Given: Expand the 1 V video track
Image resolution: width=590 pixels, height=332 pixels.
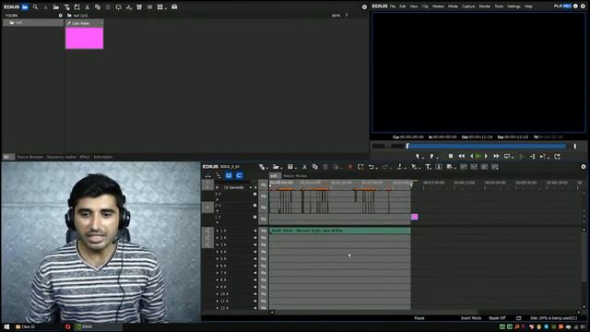Looking at the screenshot, I should point(218,222).
